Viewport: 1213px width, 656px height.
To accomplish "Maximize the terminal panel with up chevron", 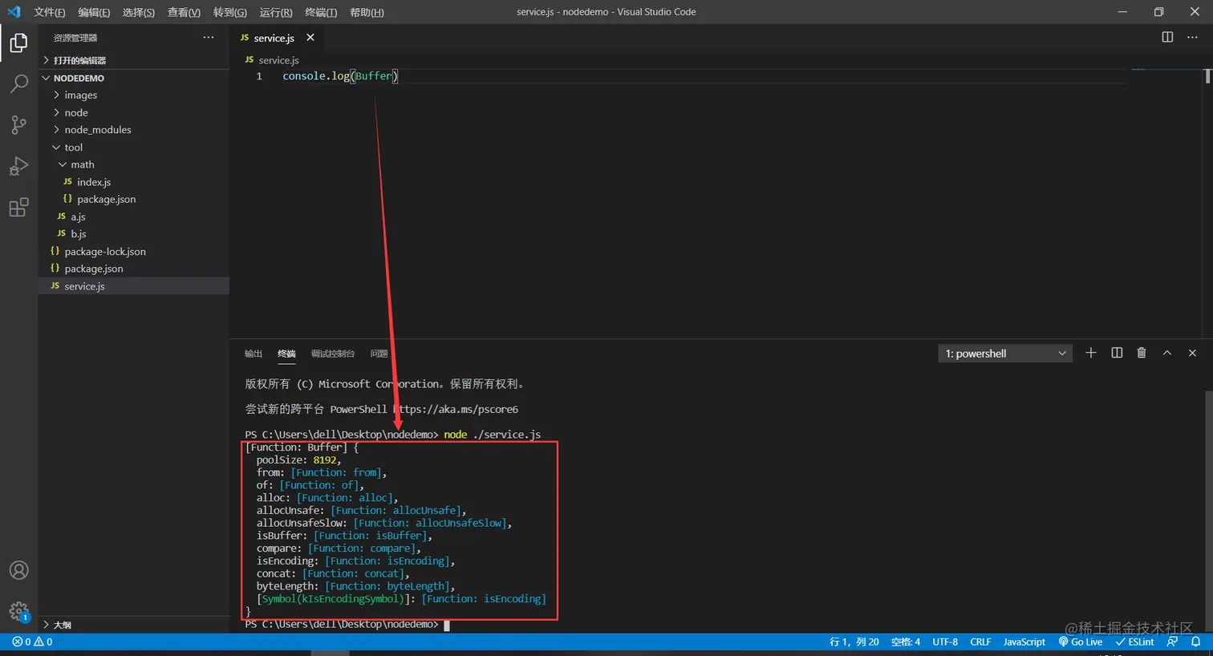I will click(1167, 353).
